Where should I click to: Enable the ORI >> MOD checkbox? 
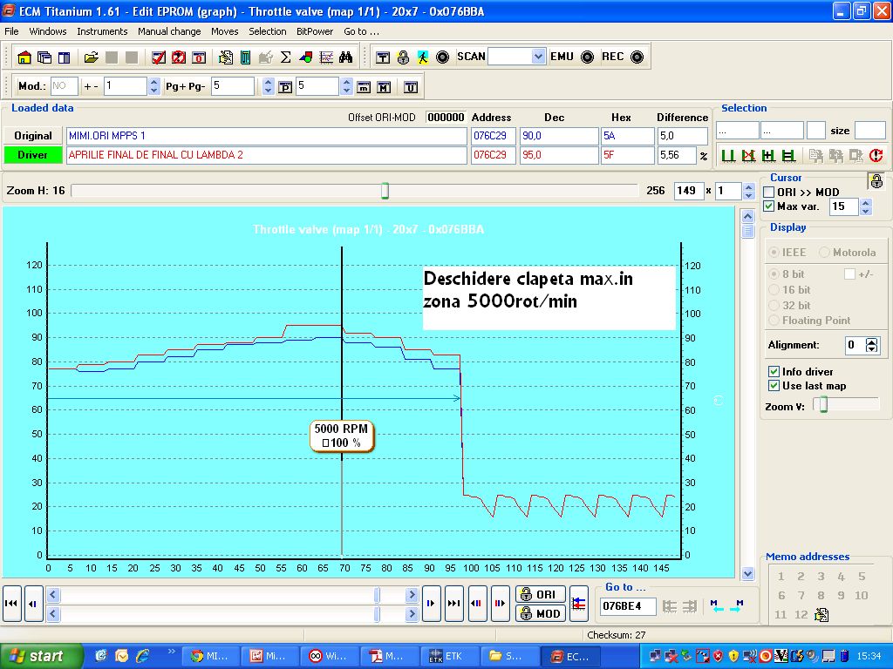(768, 193)
